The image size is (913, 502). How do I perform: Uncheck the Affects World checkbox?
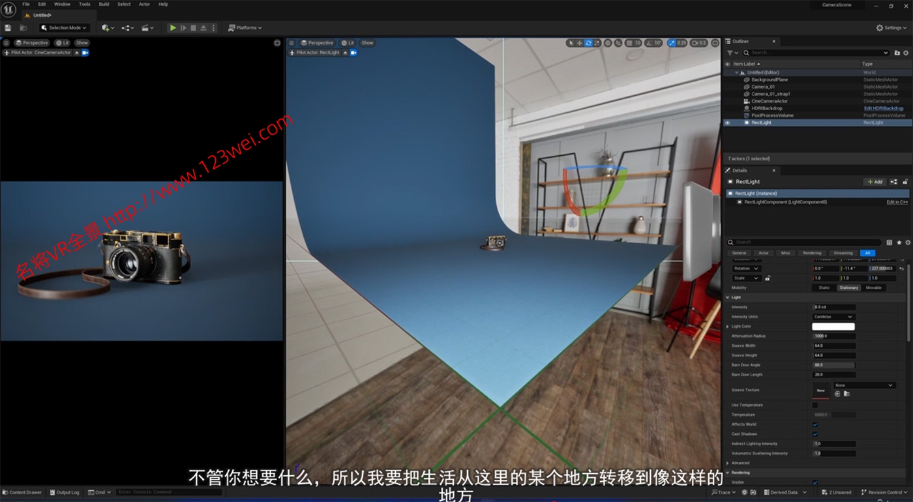(x=815, y=424)
